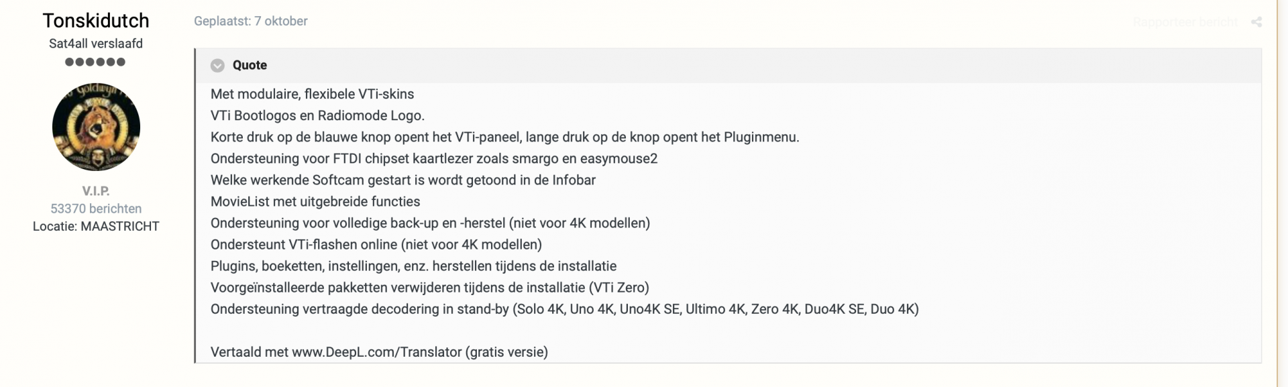
Task: Select the username Tonskidutch
Action: (96, 20)
